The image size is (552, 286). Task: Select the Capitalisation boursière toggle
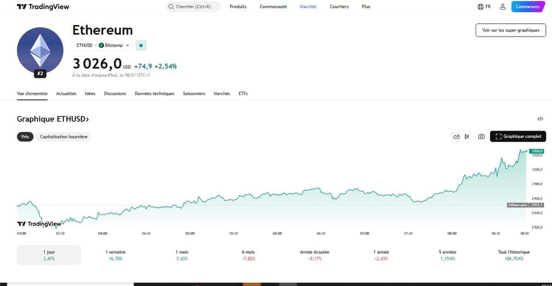(64, 137)
